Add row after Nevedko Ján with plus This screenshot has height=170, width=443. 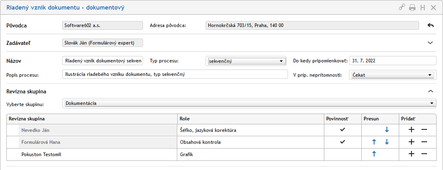click(412, 129)
